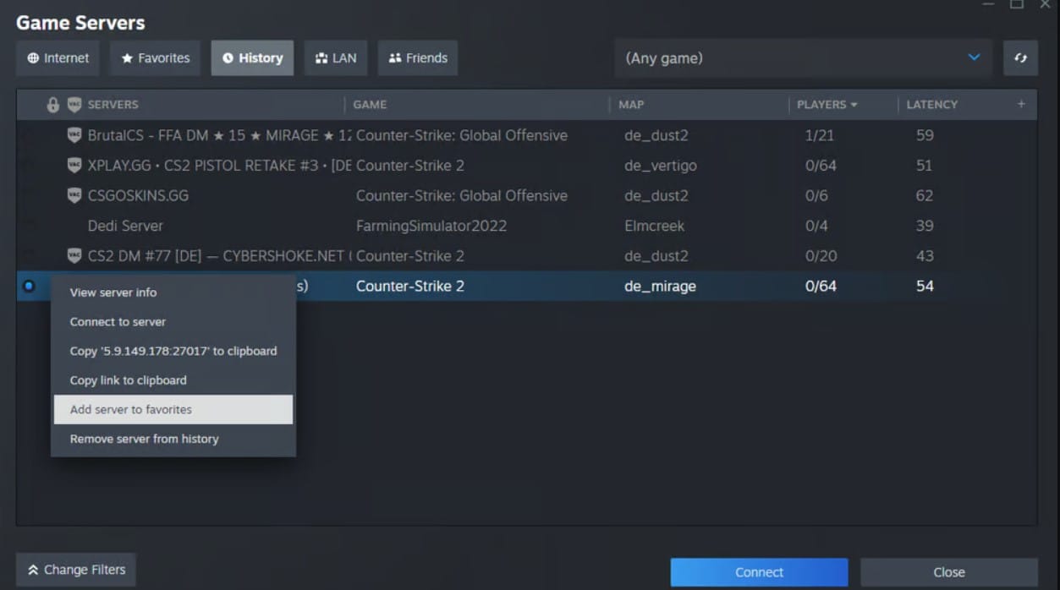Sort by the LATENCY column header
This screenshot has width=1060, height=590.
[x=932, y=105]
